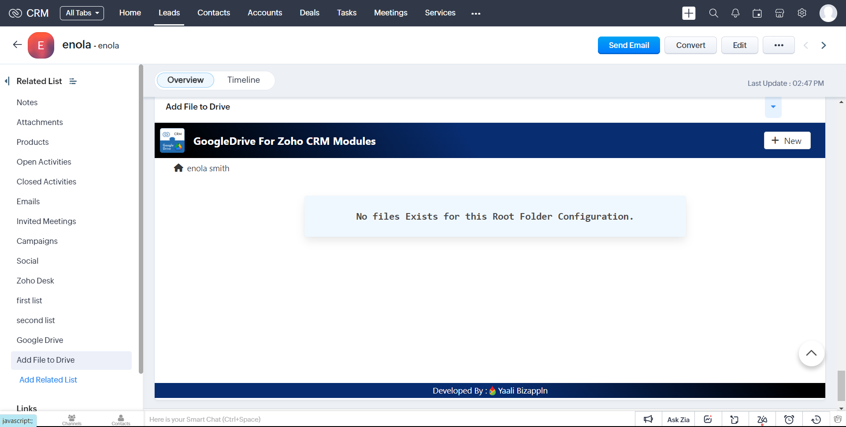
Task: Open the notifications bell
Action: [735, 13]
